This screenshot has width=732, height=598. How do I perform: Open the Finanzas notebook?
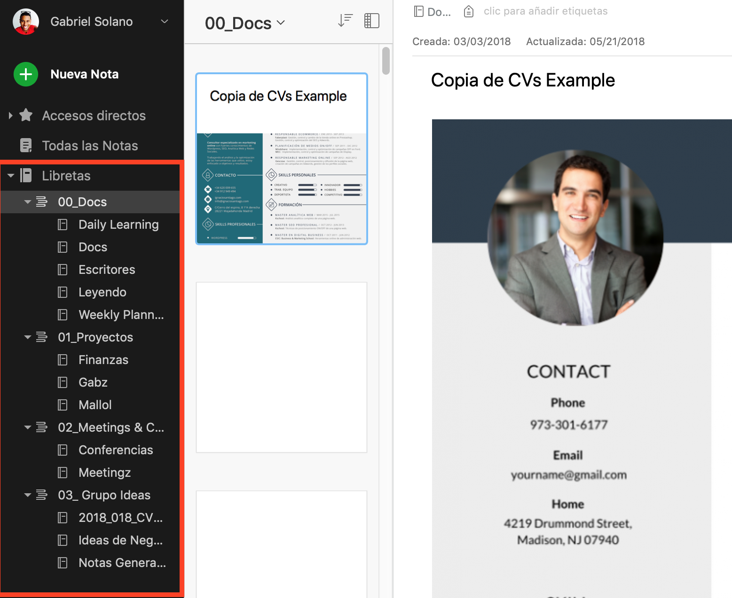click(x=103, y=360)
